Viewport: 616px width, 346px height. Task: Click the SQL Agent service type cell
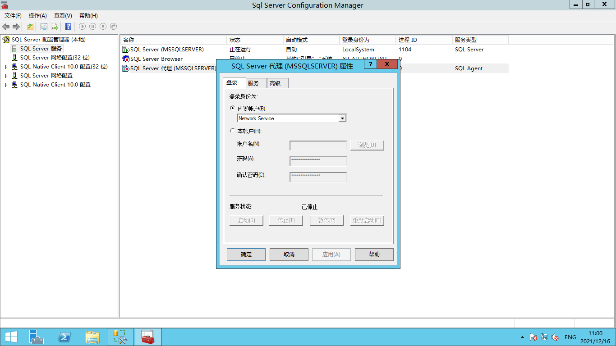(469, 68)
